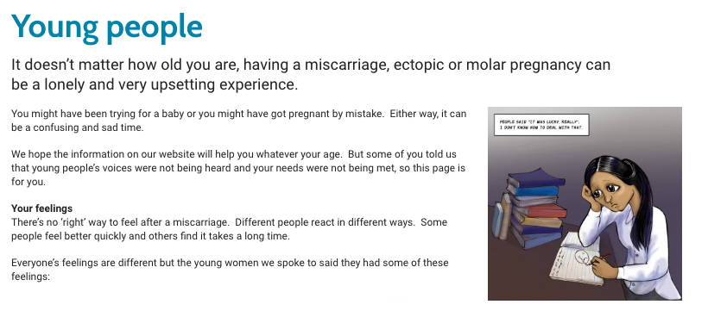
Task: Click the paragraph starting 'We hope the information'
Action: (x=238, y=168)
